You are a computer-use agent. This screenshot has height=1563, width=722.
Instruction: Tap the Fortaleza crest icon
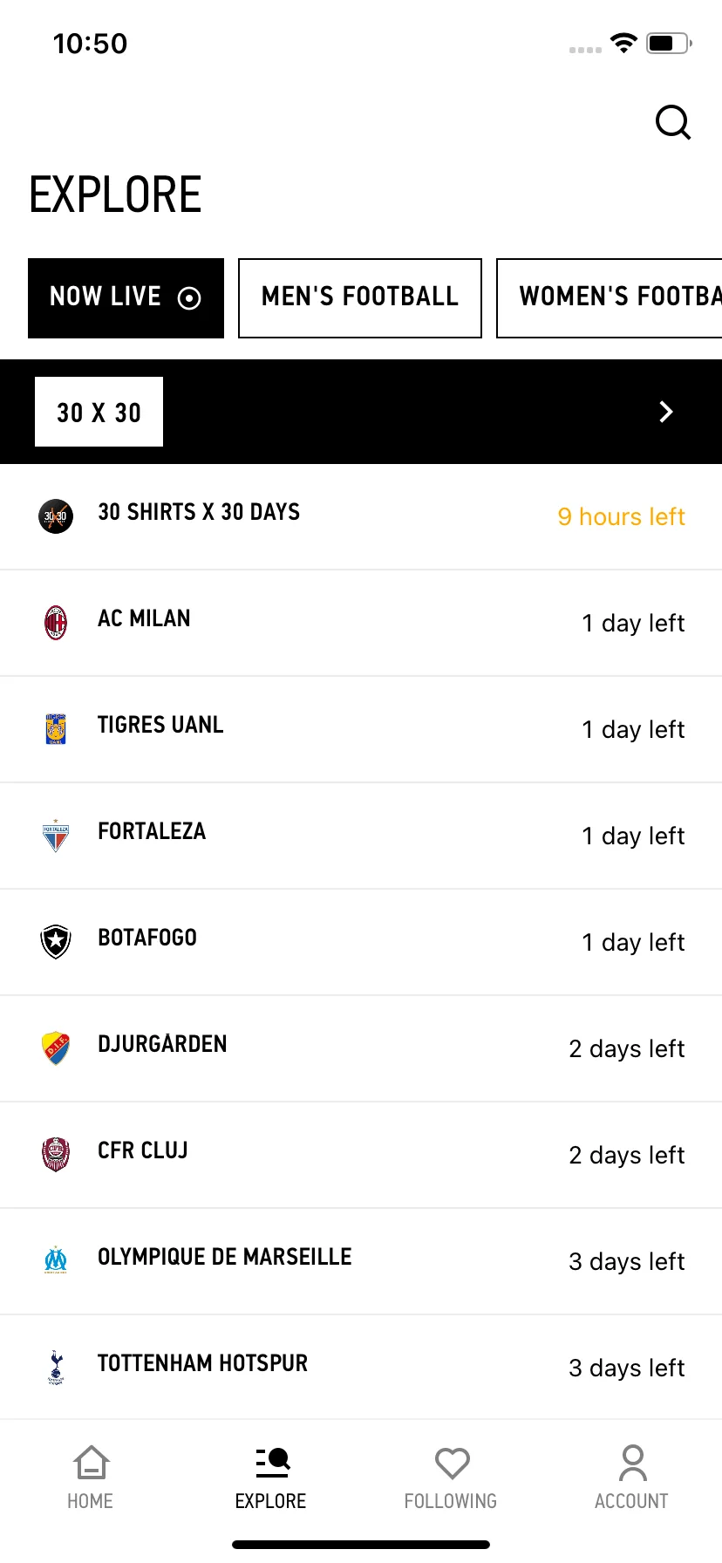click(56, 836)
